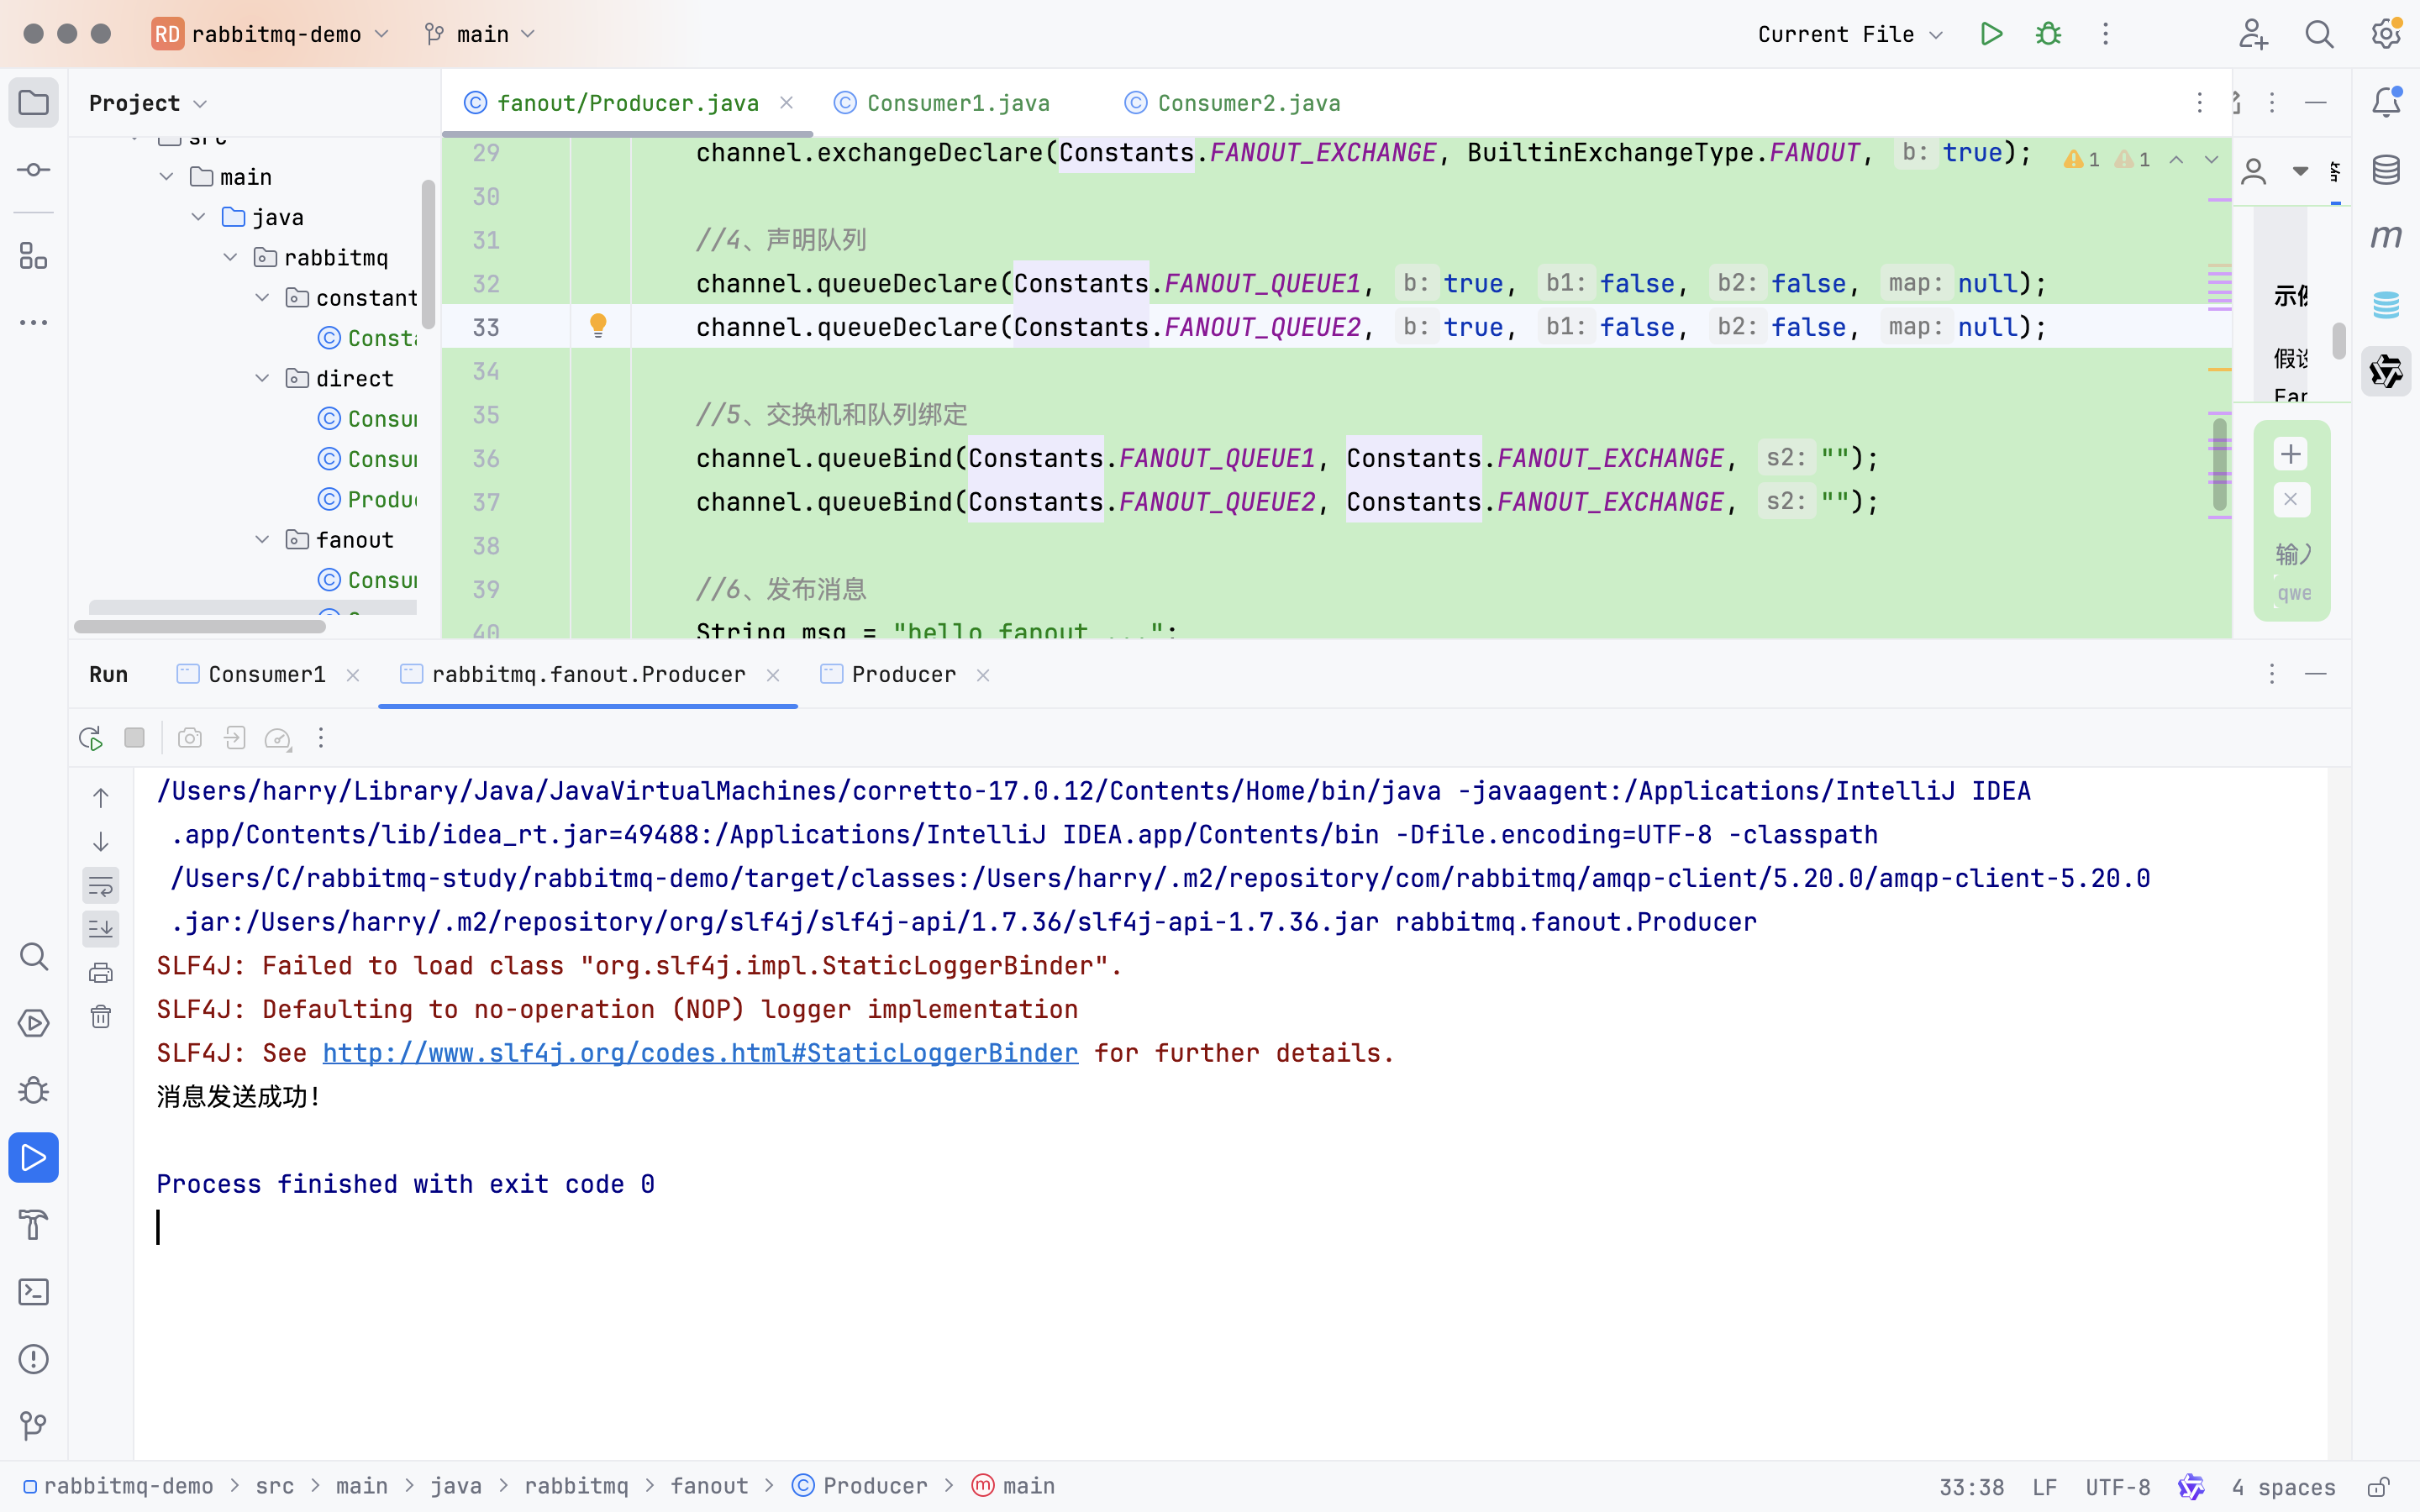Click UTF-8 encoding in status bar
This screenshot has width=2420, height=1512.
point(2117,1487)
